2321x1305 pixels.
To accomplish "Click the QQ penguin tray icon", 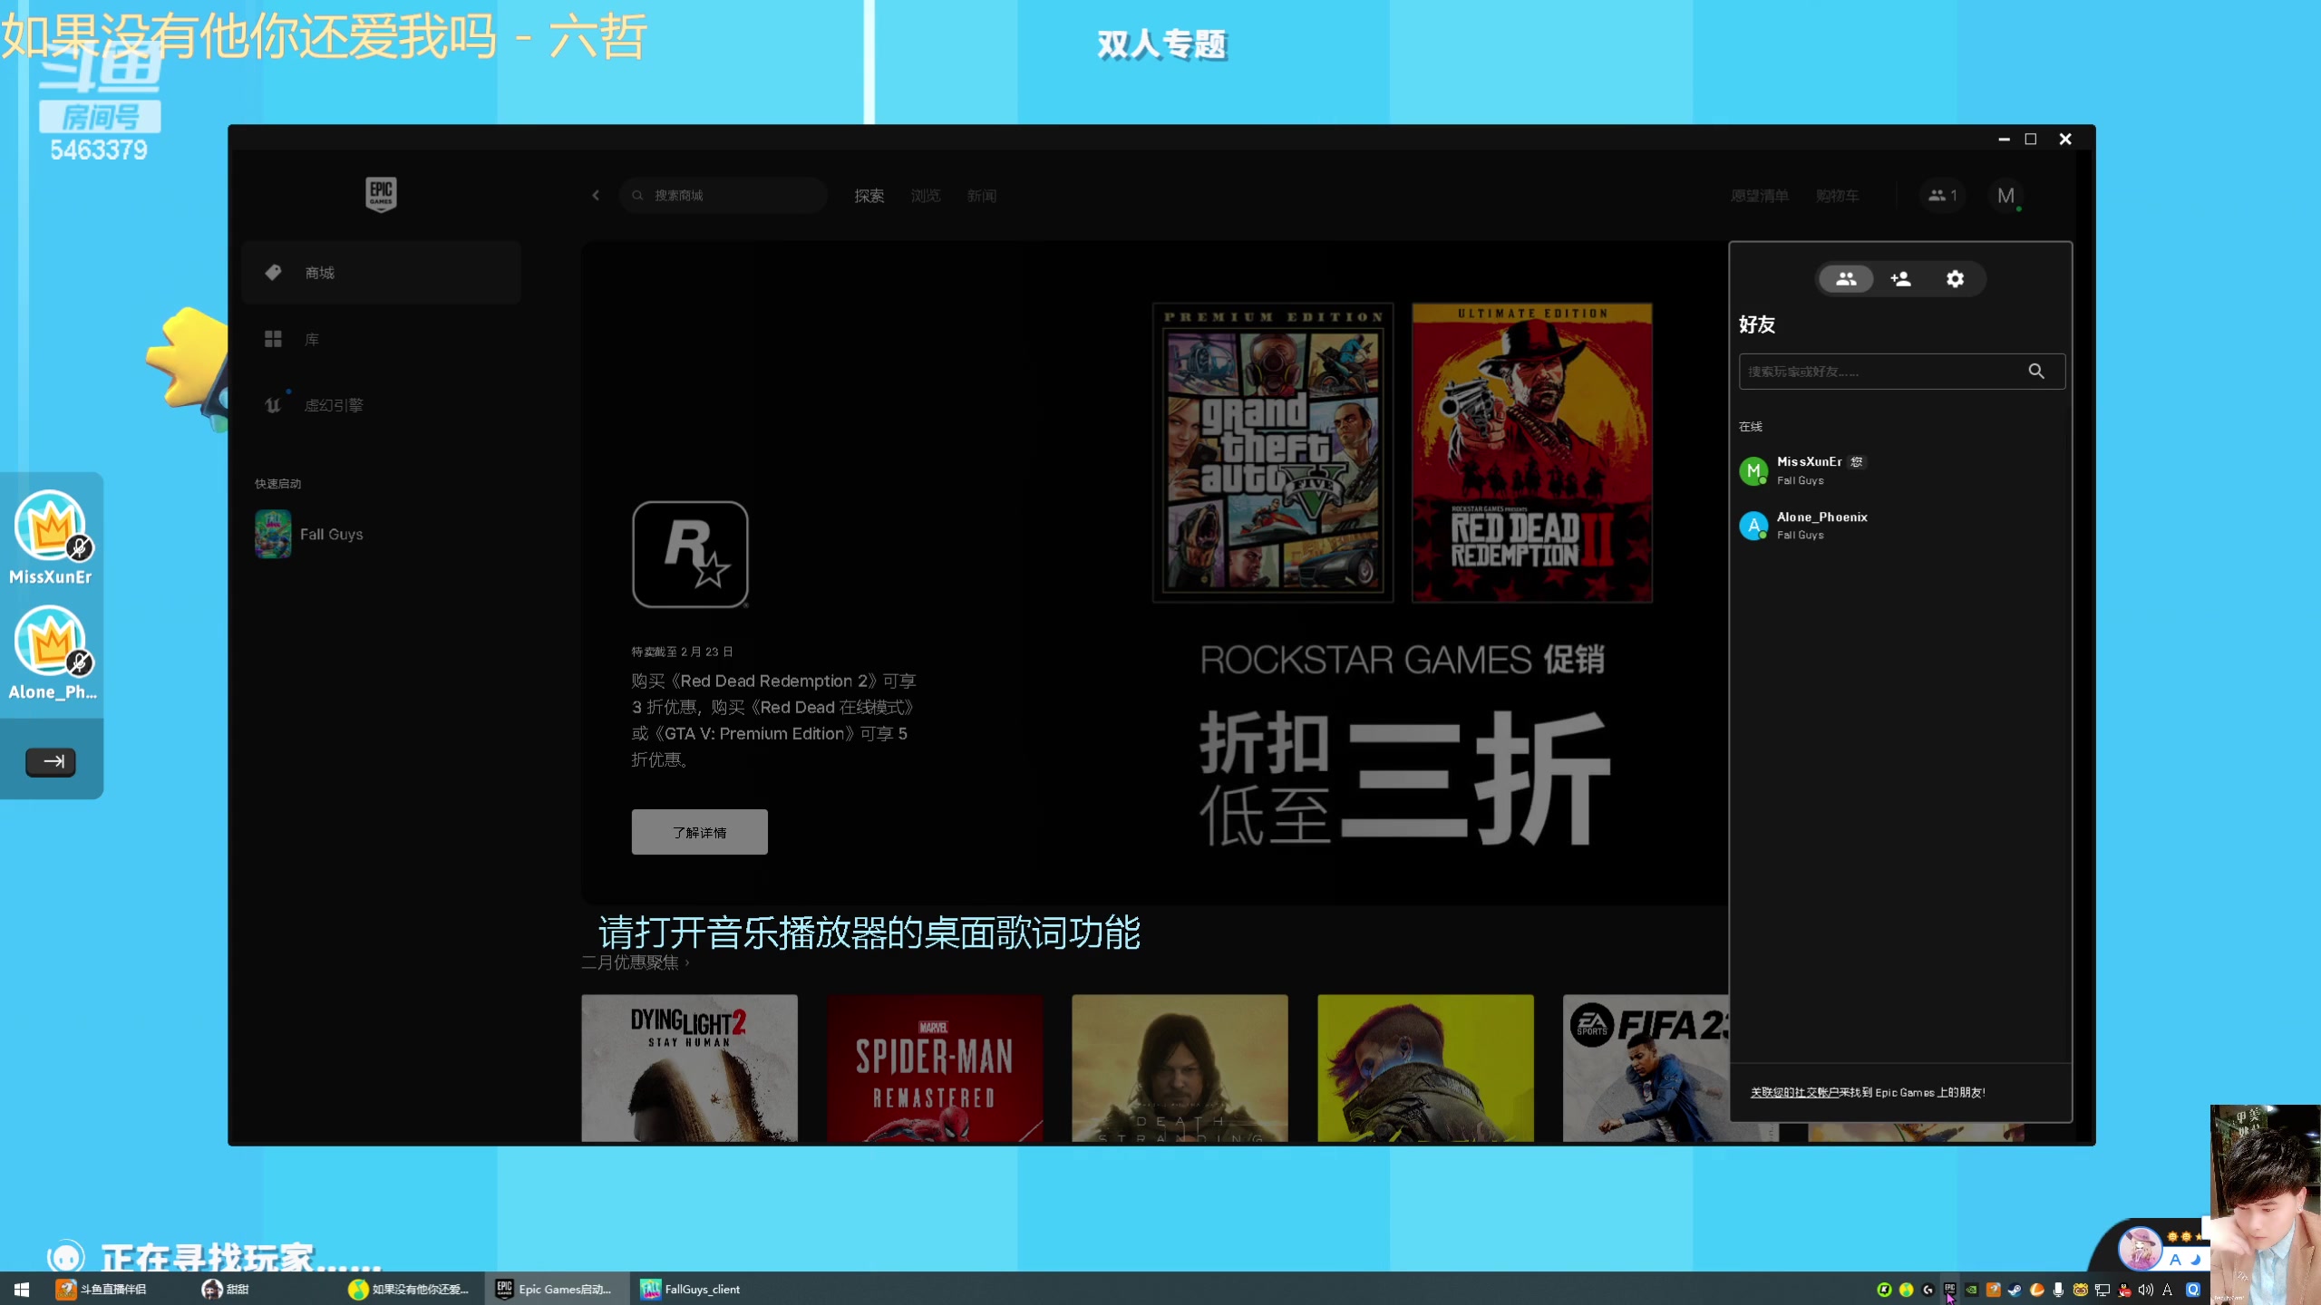I will tap(2123, 1290).
